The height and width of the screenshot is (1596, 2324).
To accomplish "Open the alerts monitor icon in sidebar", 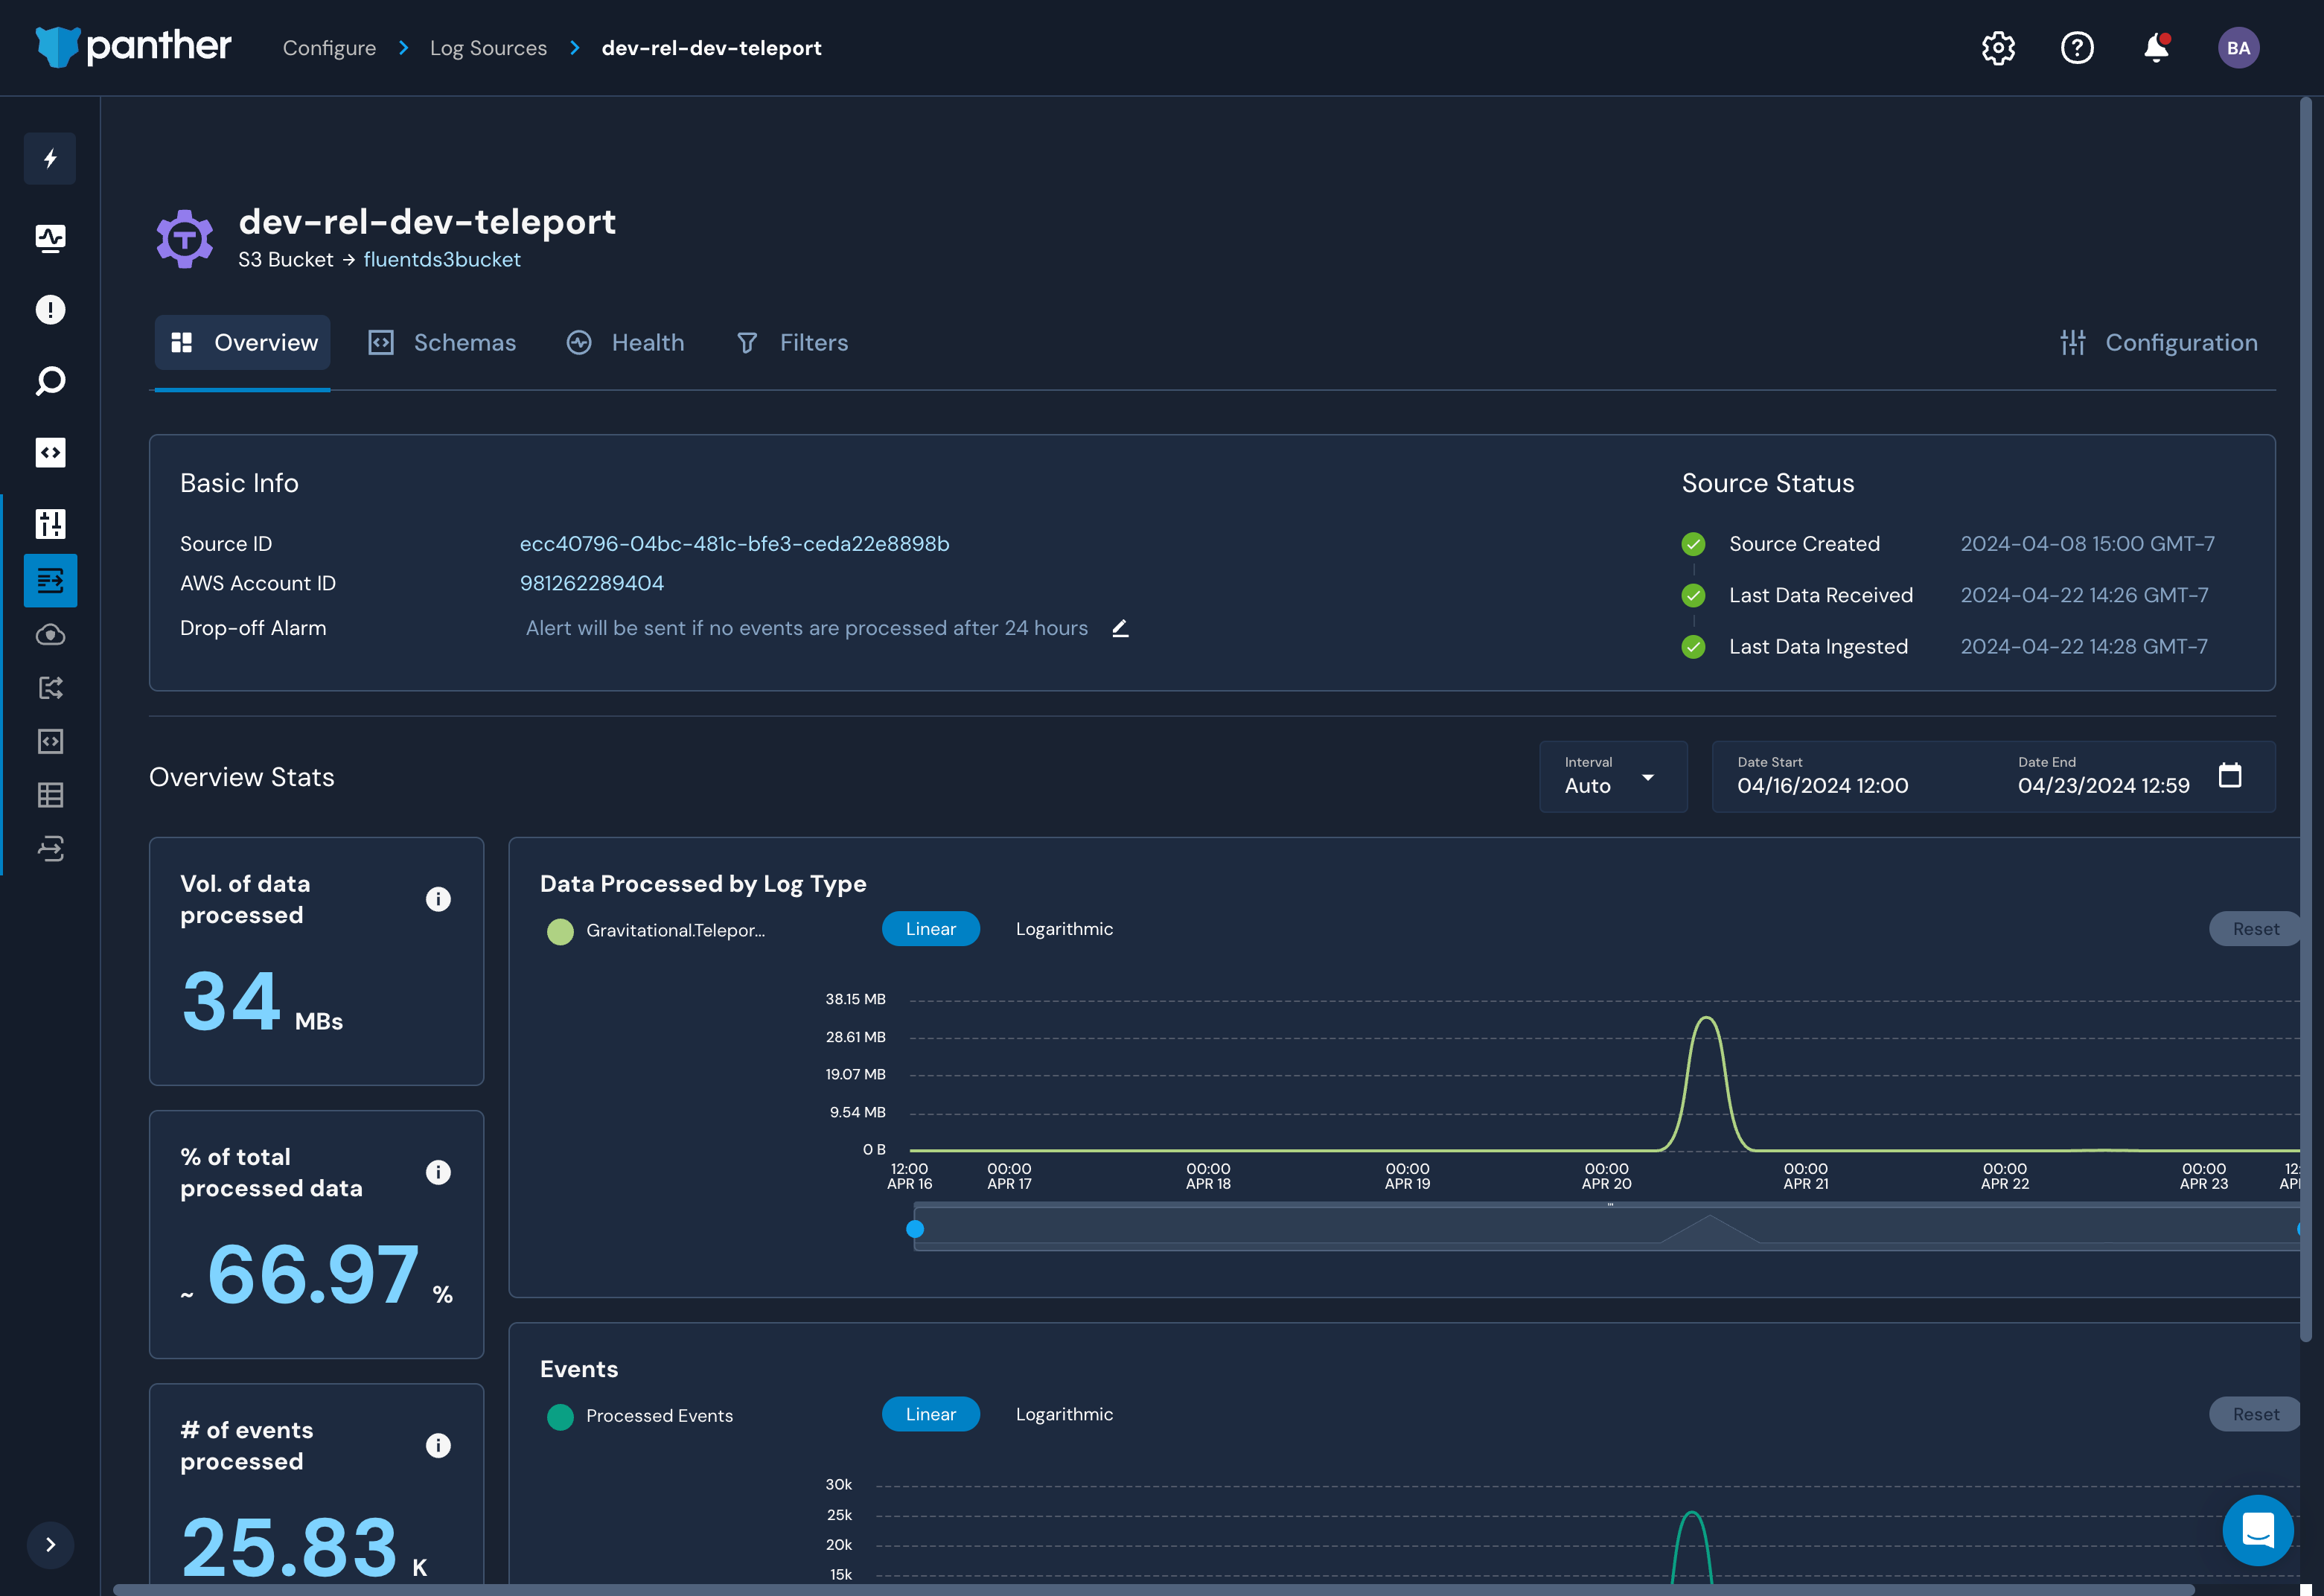I will pos(50,239).
